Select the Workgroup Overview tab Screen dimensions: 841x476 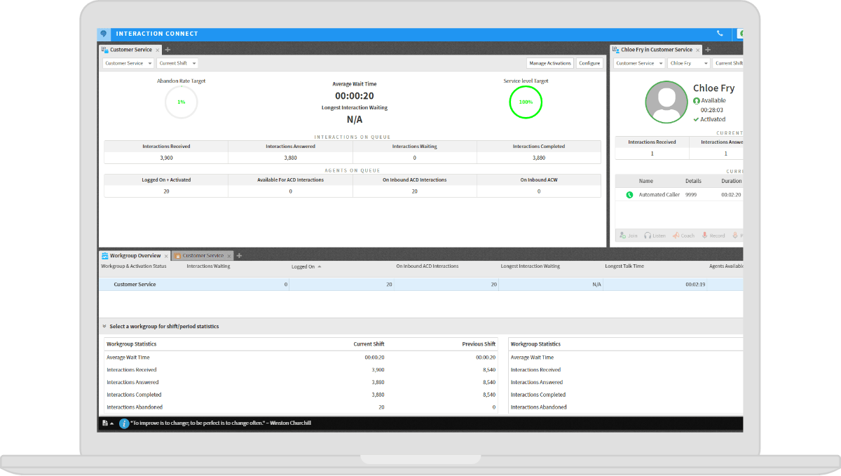click(135, 256)
